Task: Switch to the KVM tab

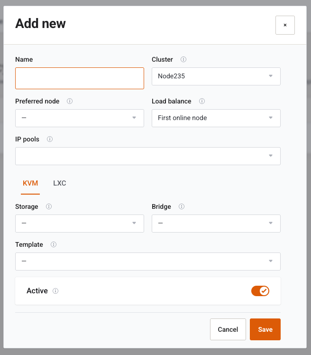Action: coord(30,183)
